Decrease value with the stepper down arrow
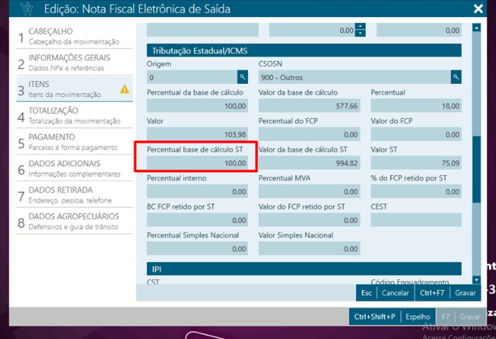 (x=360, y=33)
